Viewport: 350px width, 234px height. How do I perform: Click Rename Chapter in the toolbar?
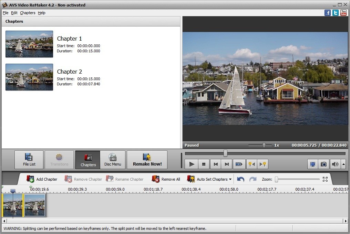125,179
